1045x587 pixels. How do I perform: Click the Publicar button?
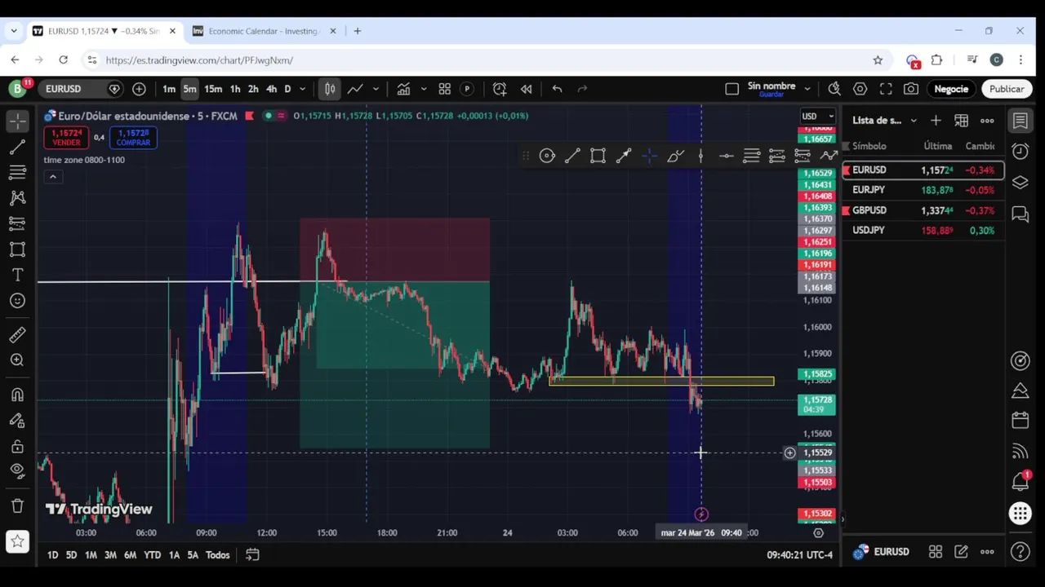[x=1007, y=89]
